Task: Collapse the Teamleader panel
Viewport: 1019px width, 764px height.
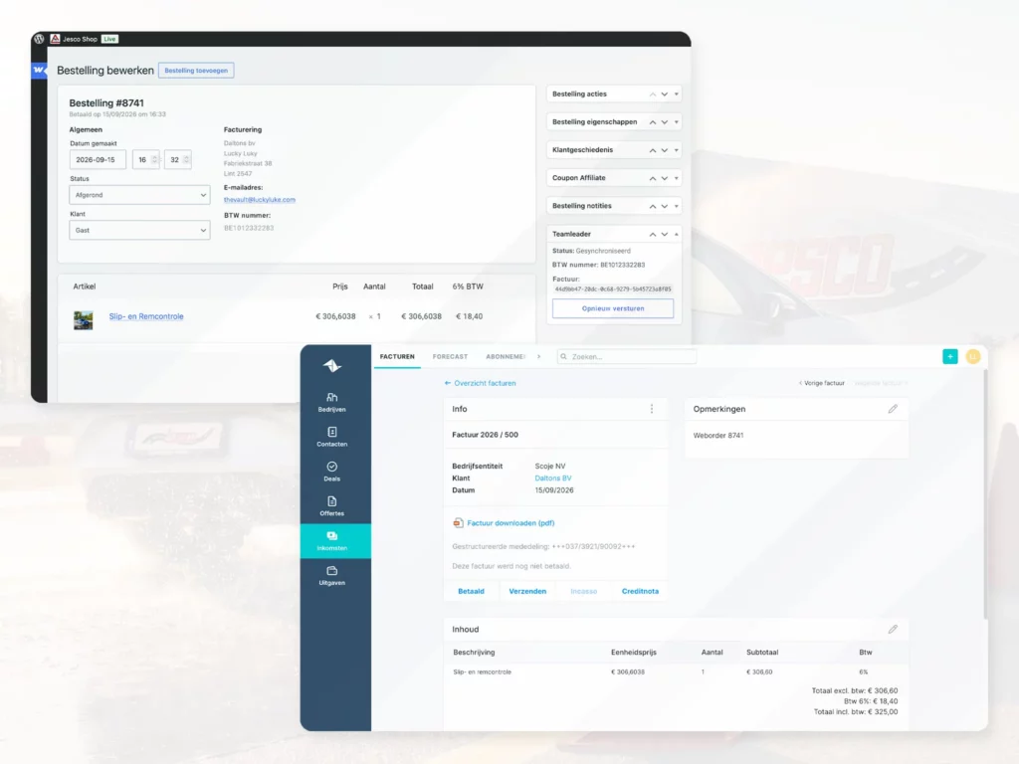Action: pyautogui.click(x=677, y=234)
